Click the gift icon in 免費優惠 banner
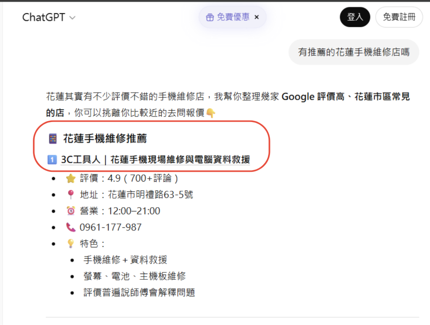 [210, 18]
